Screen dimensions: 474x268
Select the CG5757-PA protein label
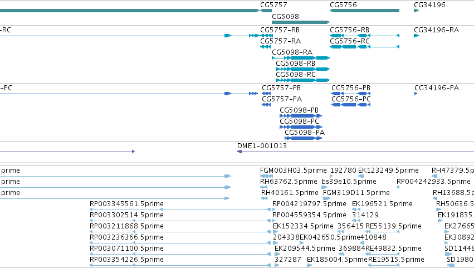pyautogui.click(x=282, y=99)
